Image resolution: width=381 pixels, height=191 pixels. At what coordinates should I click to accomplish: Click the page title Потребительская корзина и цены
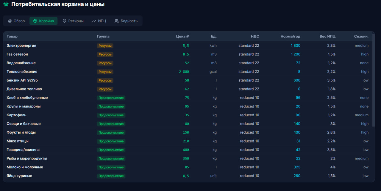tap(58, 4)
